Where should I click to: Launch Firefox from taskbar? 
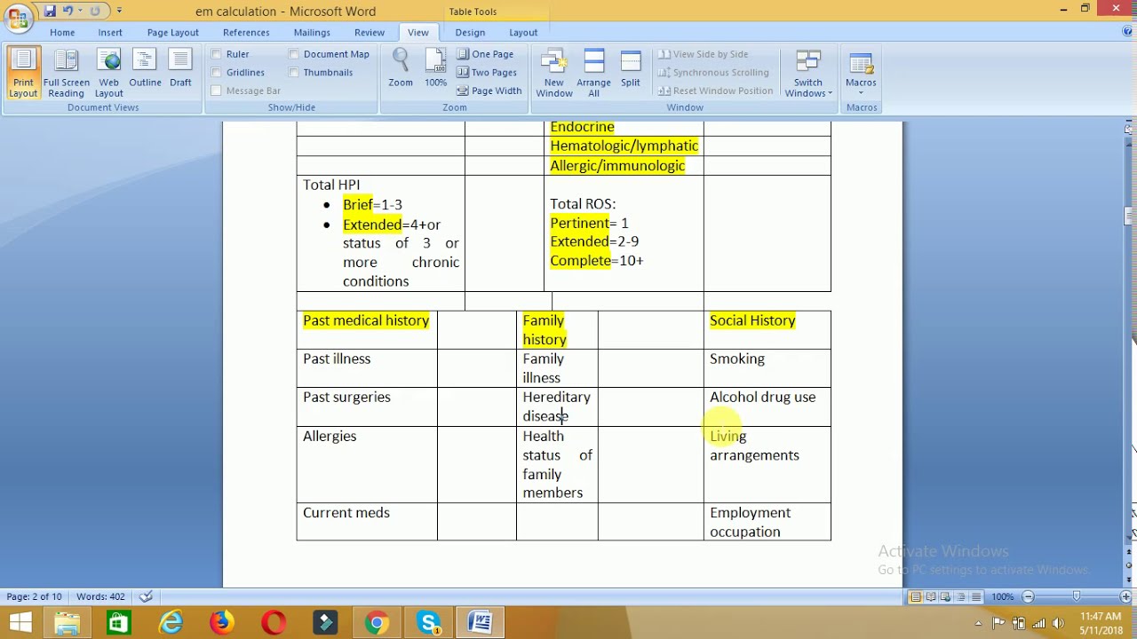pyautogui.click(x=221, y=623)
